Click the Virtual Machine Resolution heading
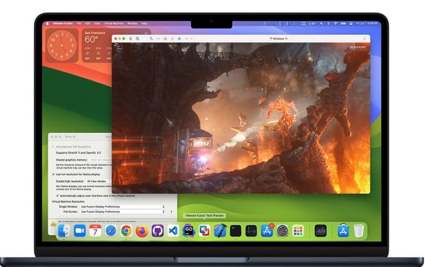425x267 pixels. point(68,201)
